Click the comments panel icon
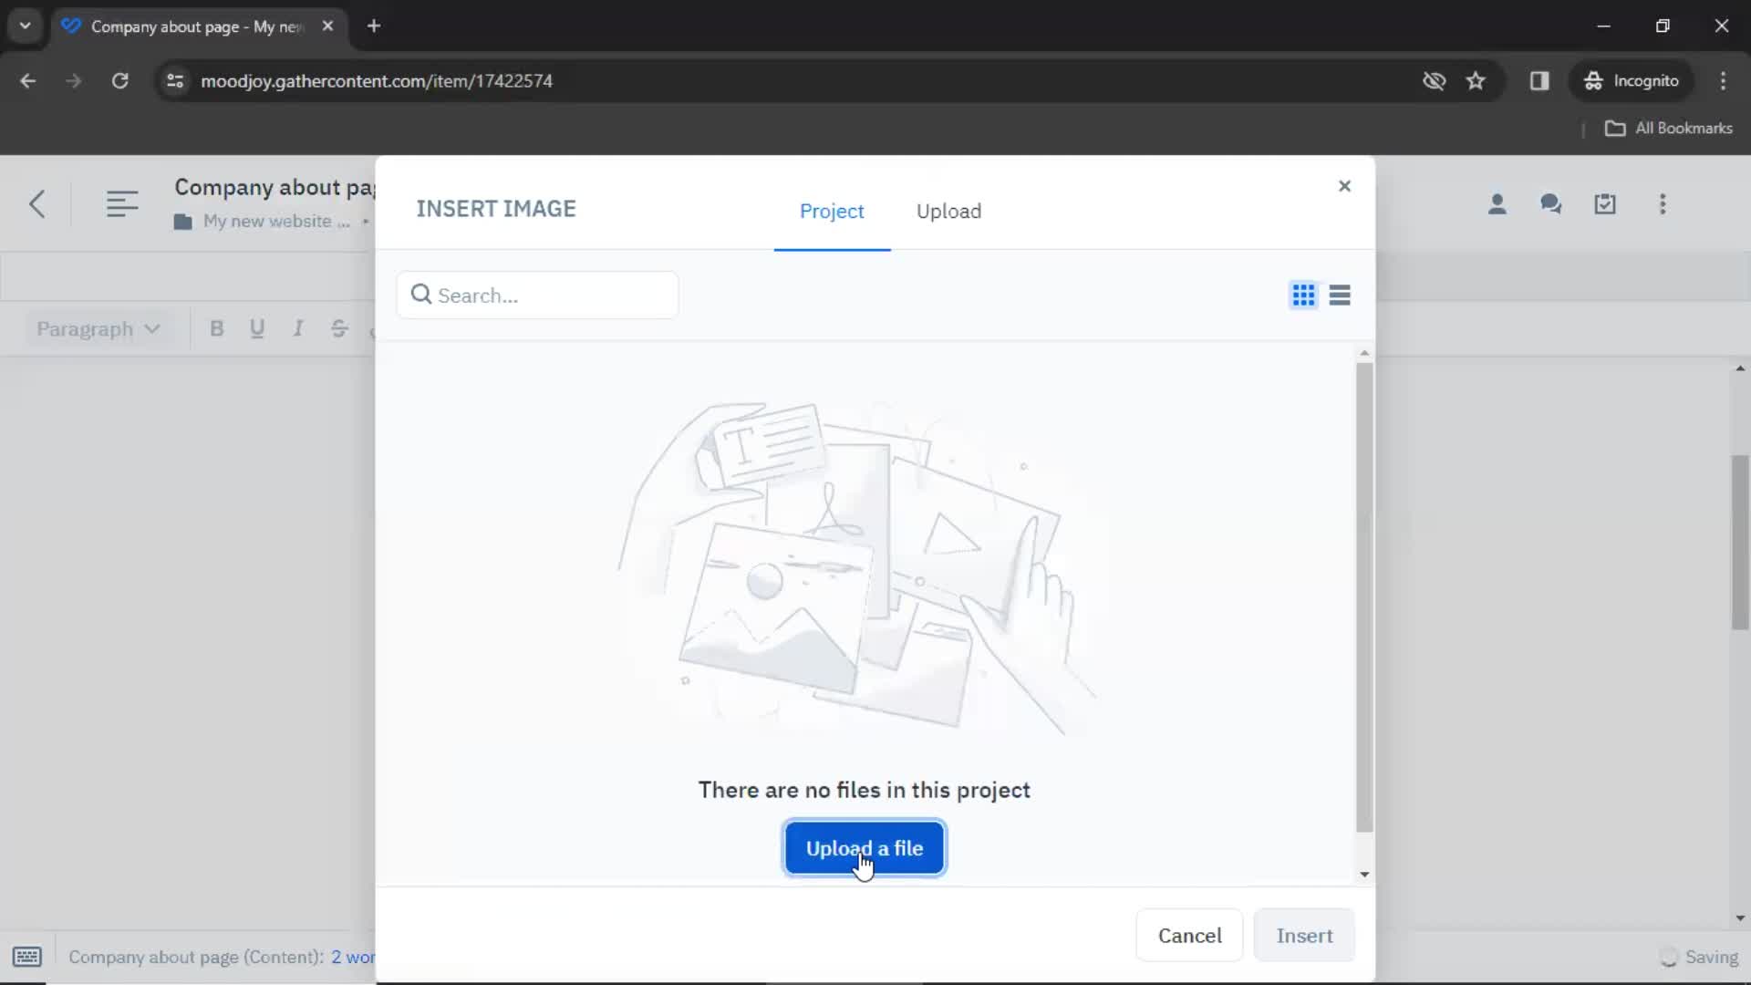The image size is (1751, 985). [1551, 203]
